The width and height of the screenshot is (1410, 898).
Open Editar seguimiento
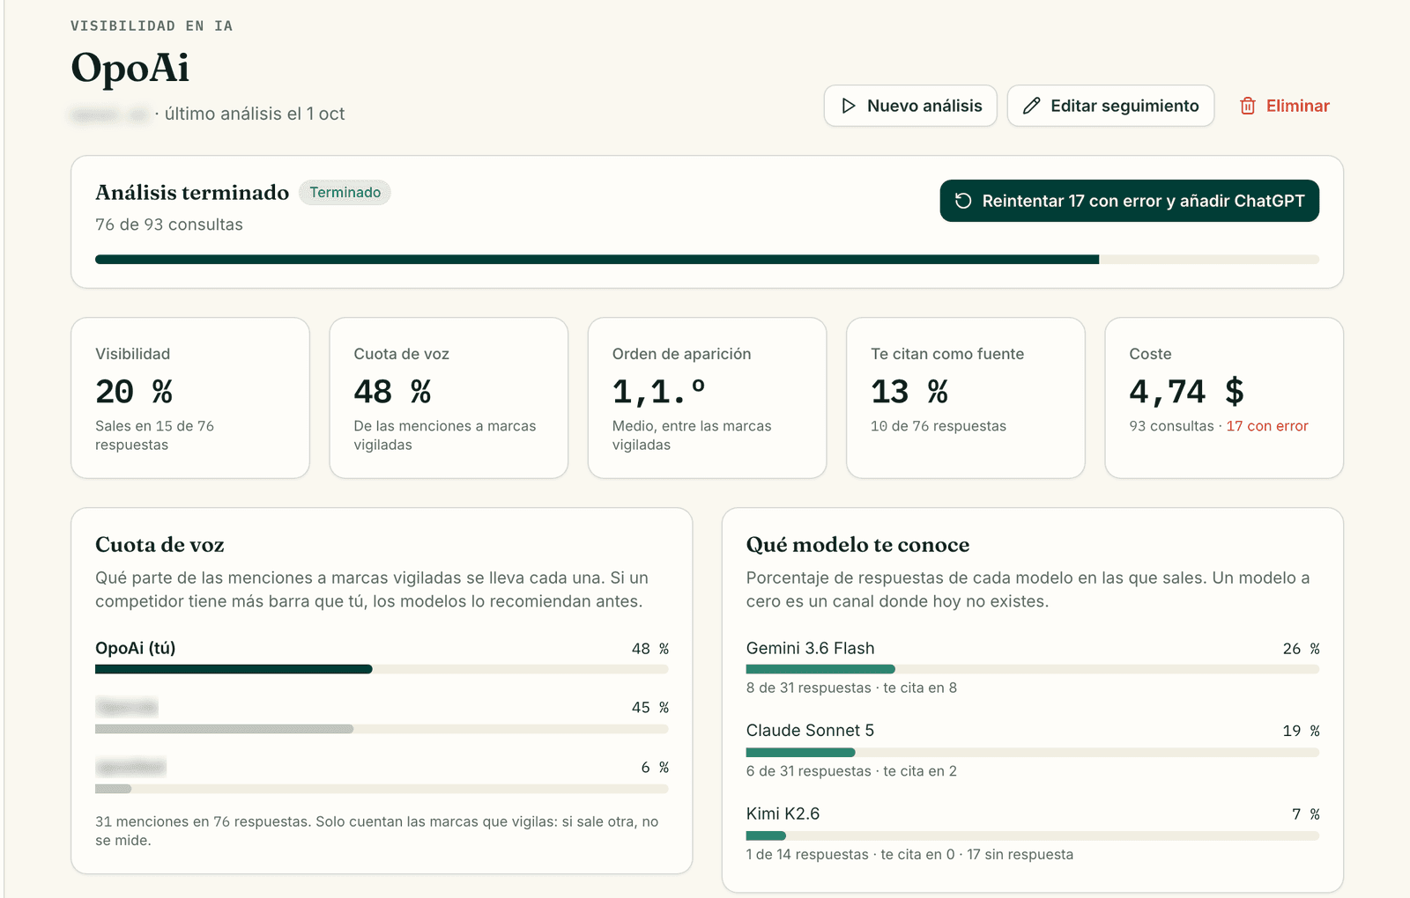(1110, 106)
